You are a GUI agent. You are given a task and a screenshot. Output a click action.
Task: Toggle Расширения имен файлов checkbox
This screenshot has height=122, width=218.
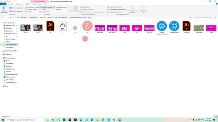pos(108,9)
